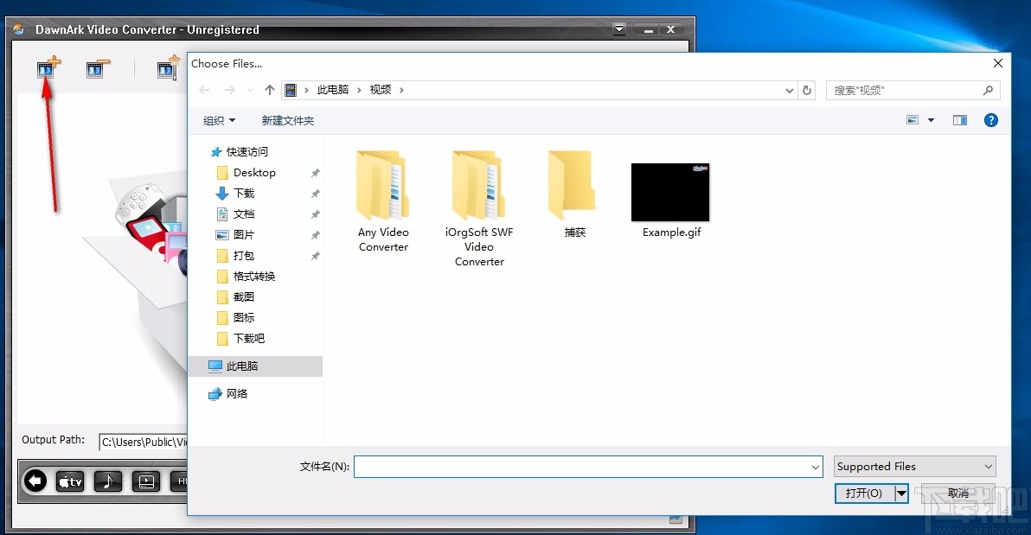Screen dimensions: 1031x535
Task: Choose the Apple TV output preset icon
Action: point(70,481)
